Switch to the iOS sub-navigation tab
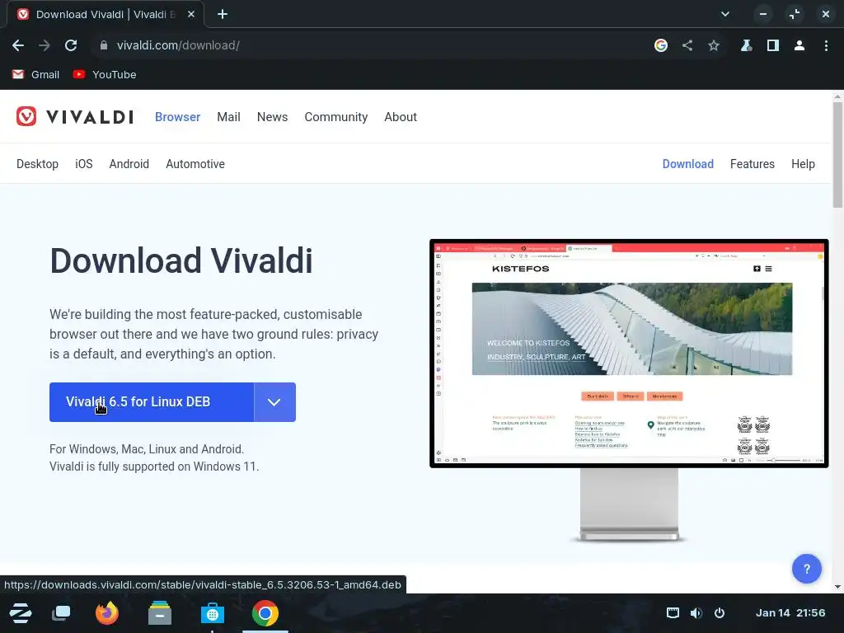The image size is (844, 633). pyautogui.click(x=84, y=164)
